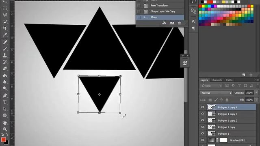
Task: Select the Pen tool
Action: 4,96
